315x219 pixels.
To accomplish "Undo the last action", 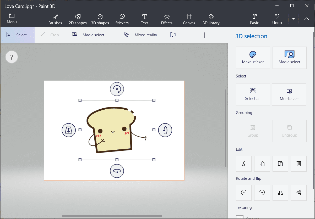I will [x=277, y=20].
